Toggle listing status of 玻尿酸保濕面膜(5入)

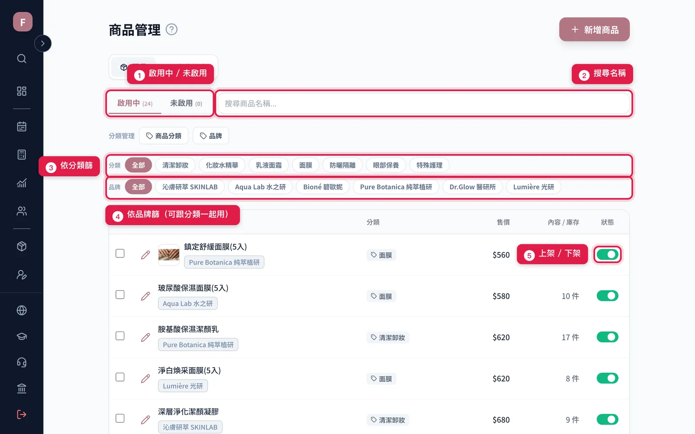click(x=607, y=296)
